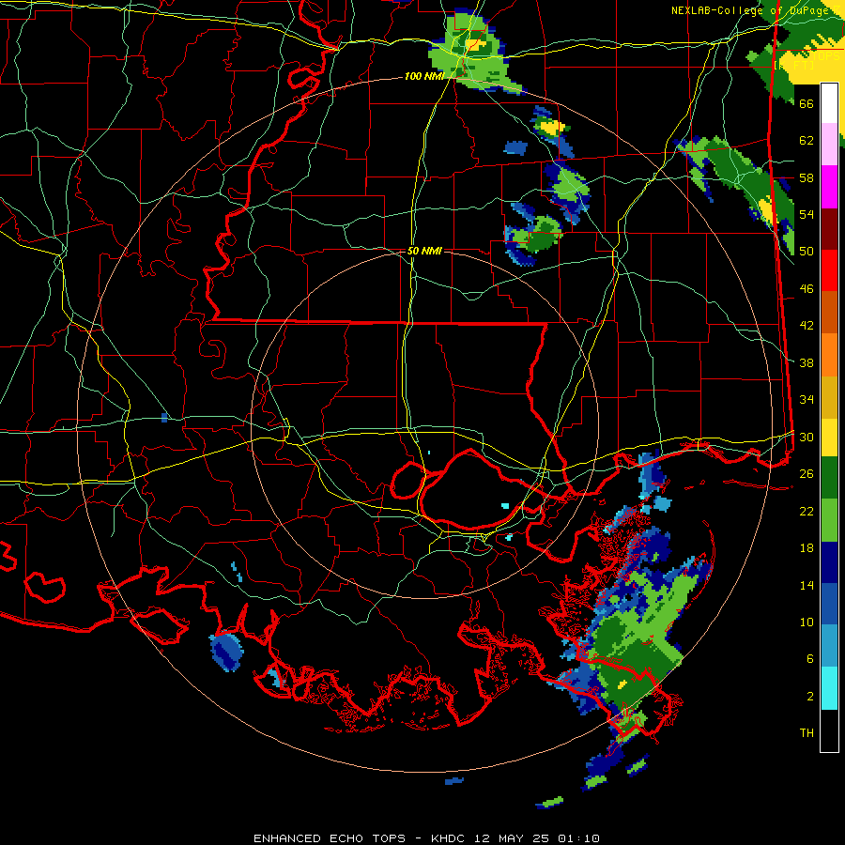Select the "ENHANCED ECHO TOPS" product title

click(330, 838)
